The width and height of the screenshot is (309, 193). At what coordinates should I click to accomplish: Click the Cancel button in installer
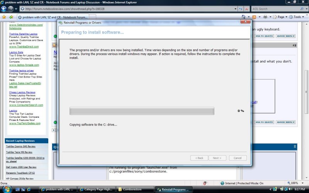coord(238,158)
